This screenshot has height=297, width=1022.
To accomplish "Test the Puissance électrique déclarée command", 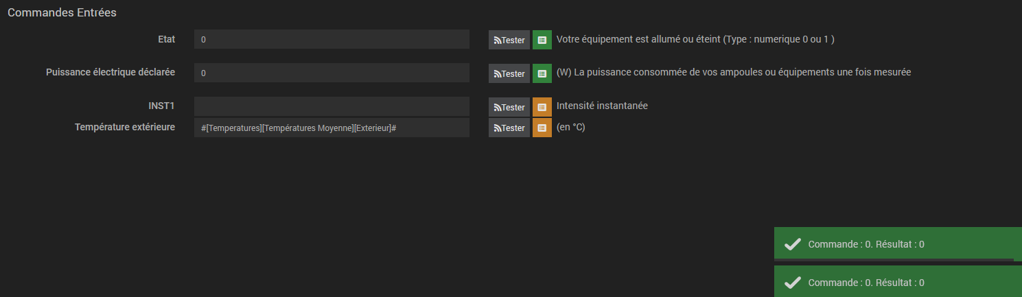I will pos(509,73).
